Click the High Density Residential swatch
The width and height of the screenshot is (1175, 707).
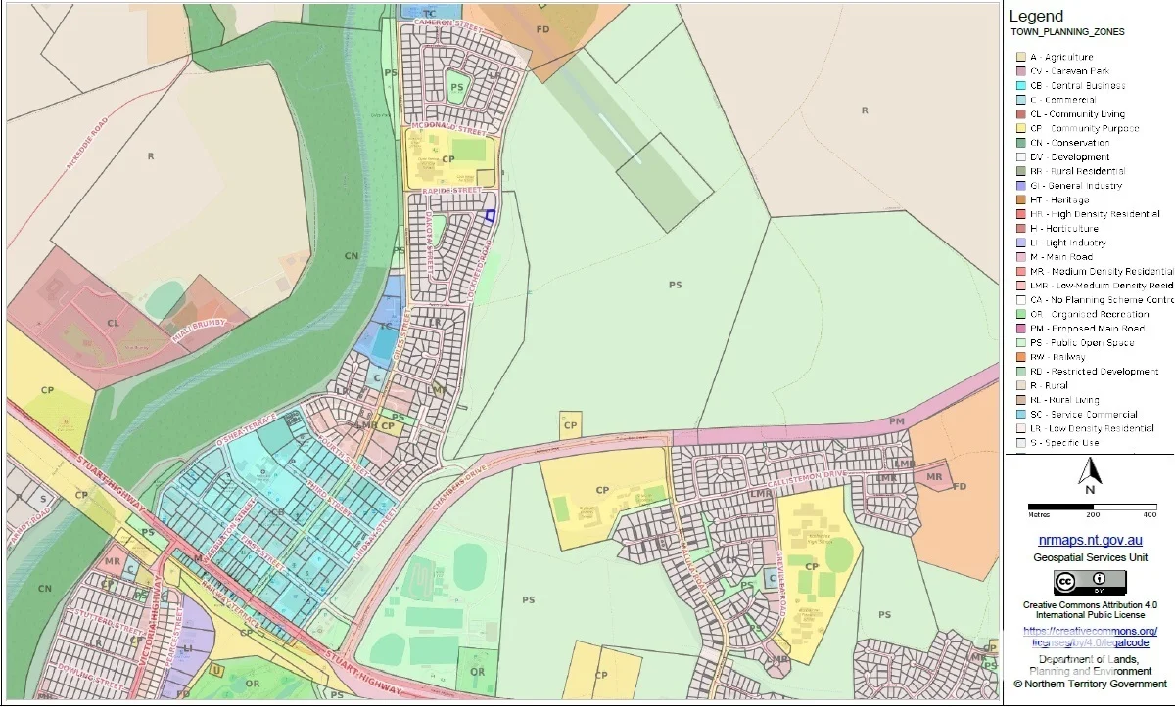[x=1021, y=214]
